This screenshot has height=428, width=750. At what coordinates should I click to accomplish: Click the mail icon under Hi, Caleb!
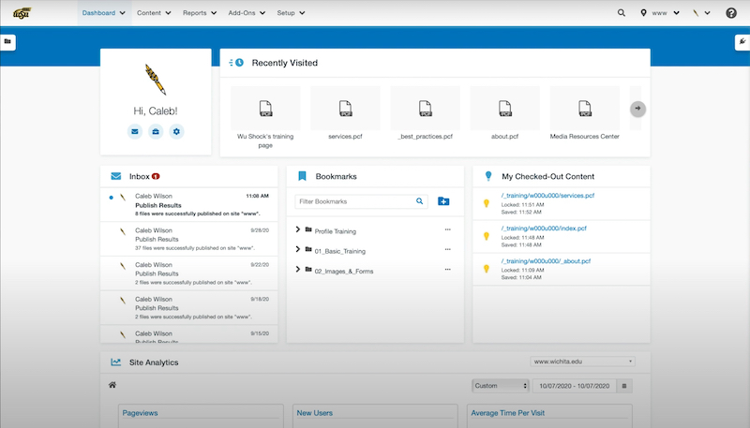click(x=135, y=131)
